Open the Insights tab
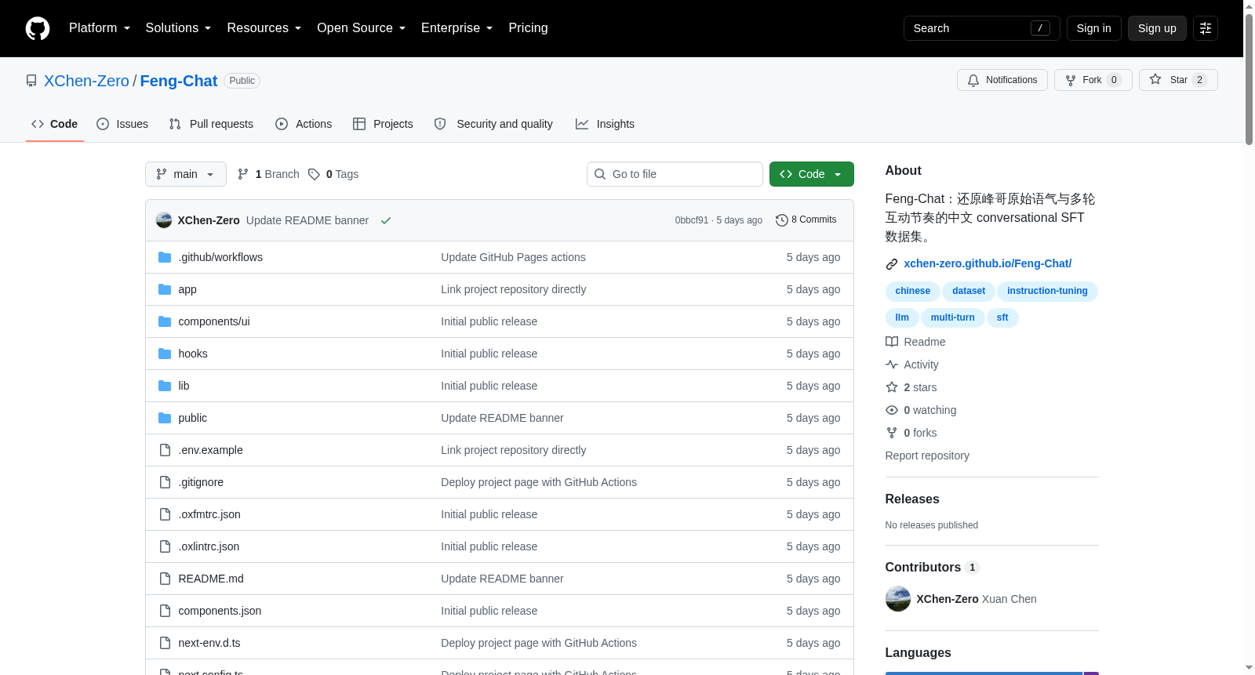Viewport: 1255px width, 675px height. pos(605,124)
